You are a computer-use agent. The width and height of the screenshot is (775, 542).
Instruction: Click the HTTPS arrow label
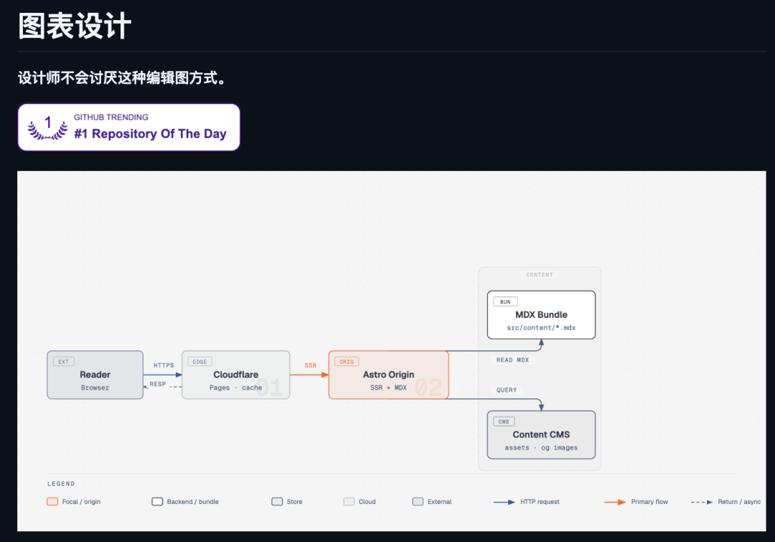tap(164, 365)
